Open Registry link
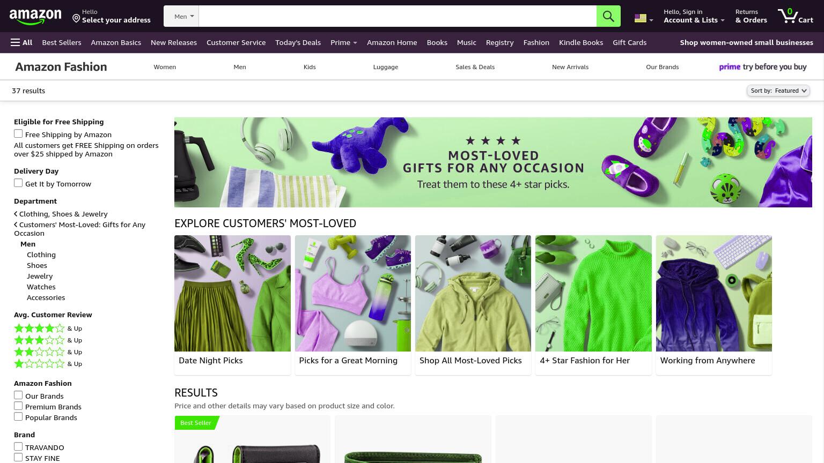The height and width of the screenshot is (463, 824). click(x=499, y=42)
